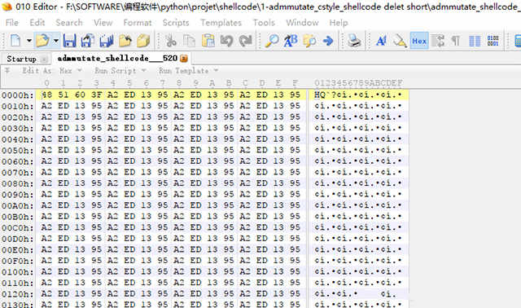Click the Goto blue arrow icon
The width and height of the screenshot is (521, 308).
tap(328, 41)
